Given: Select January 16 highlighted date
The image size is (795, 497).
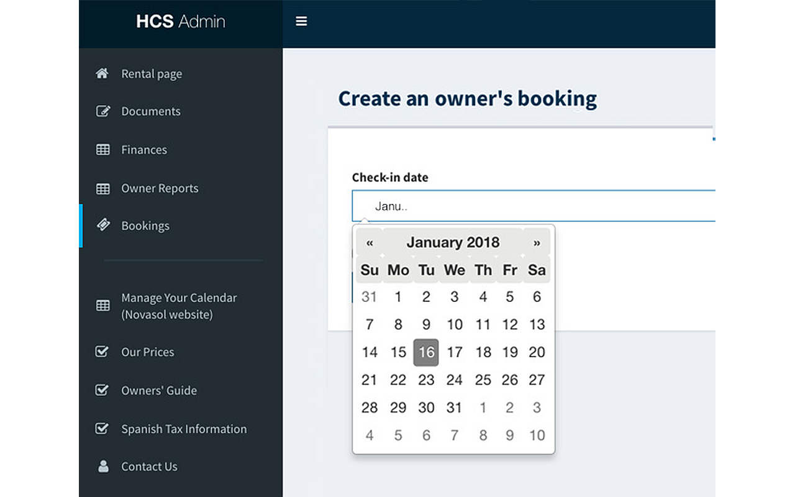Looking at the screenshot, I should [x=426, y=352].
